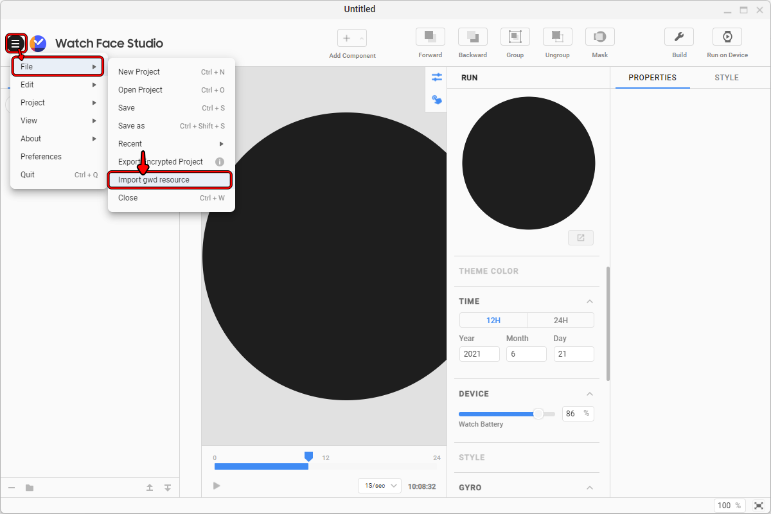The image size is (771, 514).
Task: Ungroup selected components
Action: 558,37
